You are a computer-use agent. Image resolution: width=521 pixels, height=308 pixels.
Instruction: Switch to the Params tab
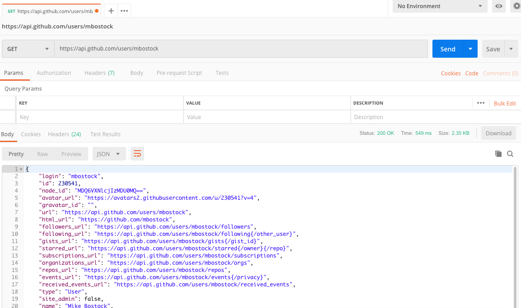tap(14, 73)
